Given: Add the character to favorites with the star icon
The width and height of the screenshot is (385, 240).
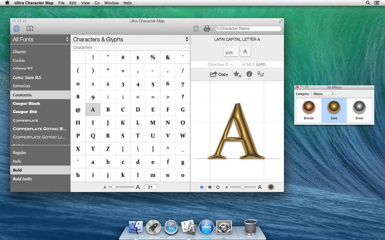Looking at the screenshot, I should pos(237,74).
